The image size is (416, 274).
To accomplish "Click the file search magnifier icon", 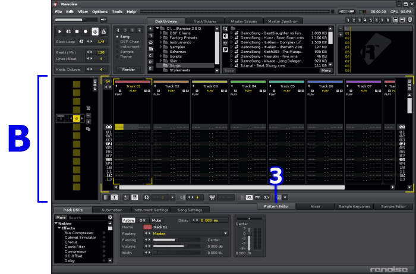I will tap(225, 29).
